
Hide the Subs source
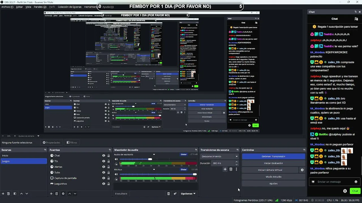click(104, 173)
